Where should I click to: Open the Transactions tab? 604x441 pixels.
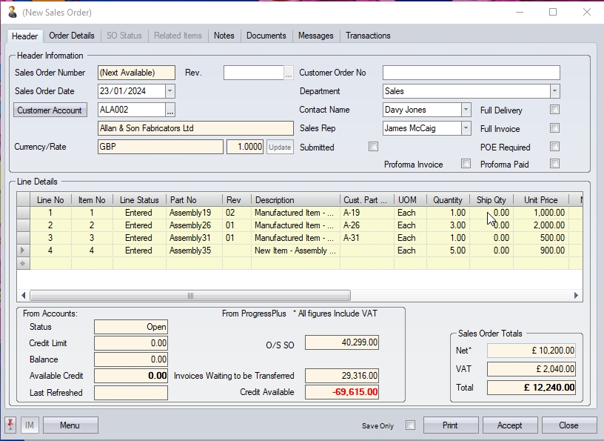tap(368, 36)
